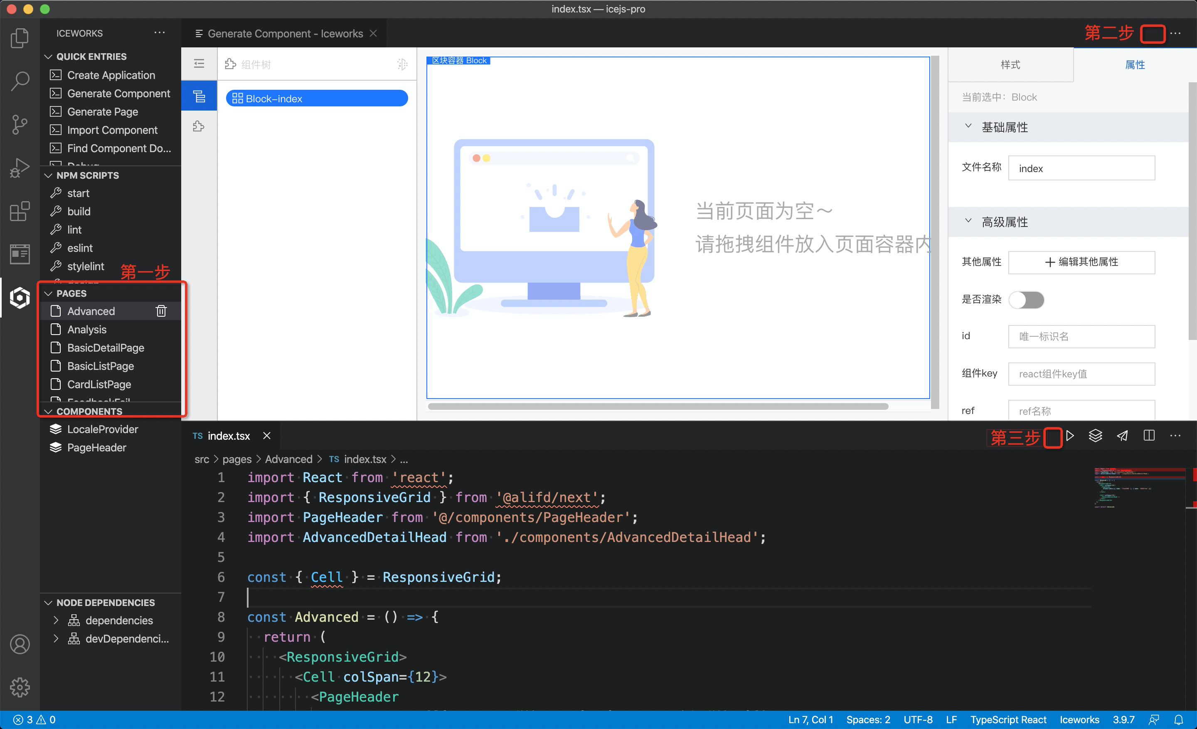Image resolution: width=1197 pixels, height=729 pixels.
Task: Click the send (paper plane) icon above the editor
Action: 1122,436
